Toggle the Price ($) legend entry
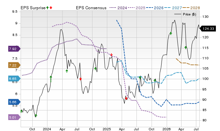This screenshot has width=220, height=131. (x=185, y=14)
